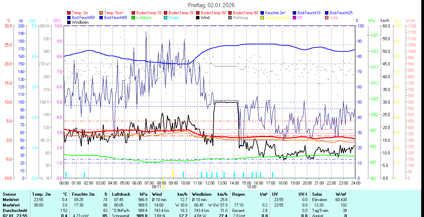Click the red Temp. 2m legend square
424x217 pixels.
(x=69, y=13)
